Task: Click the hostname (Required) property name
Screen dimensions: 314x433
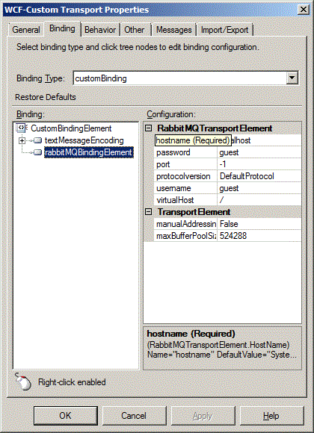Action: [x=193, y=140]
